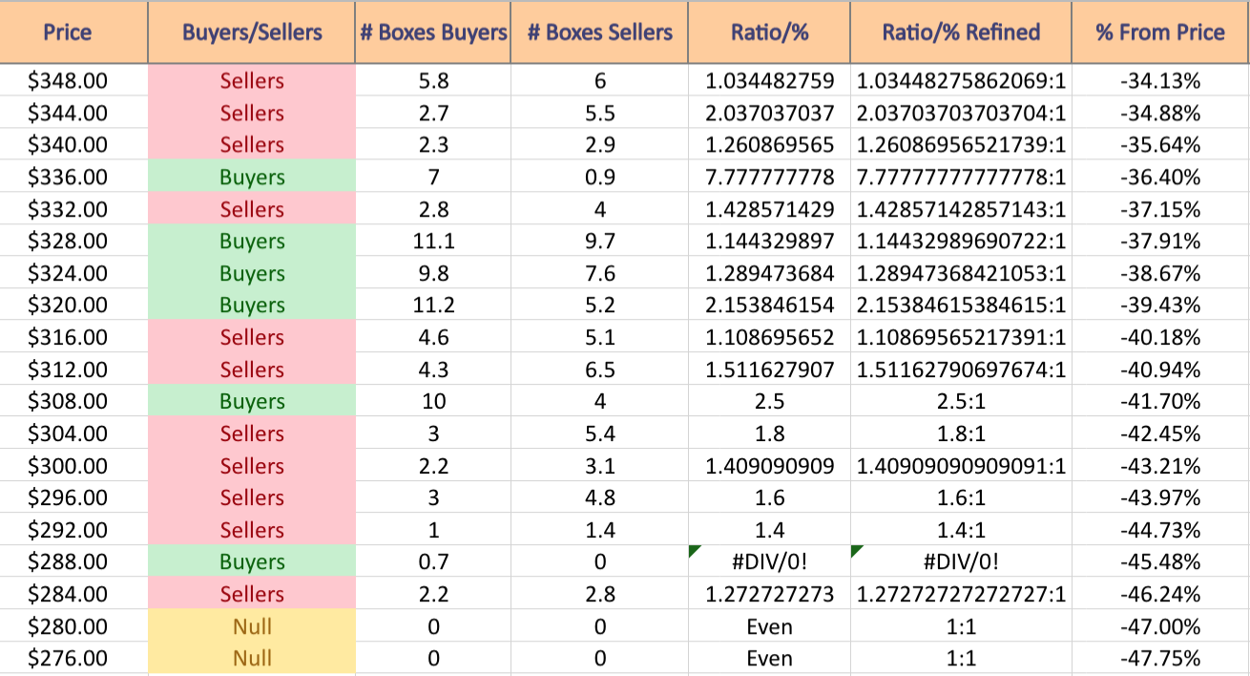Click the $296.00 price cell
Viewport: 1250px width, 676px height.
pos(73,497)
